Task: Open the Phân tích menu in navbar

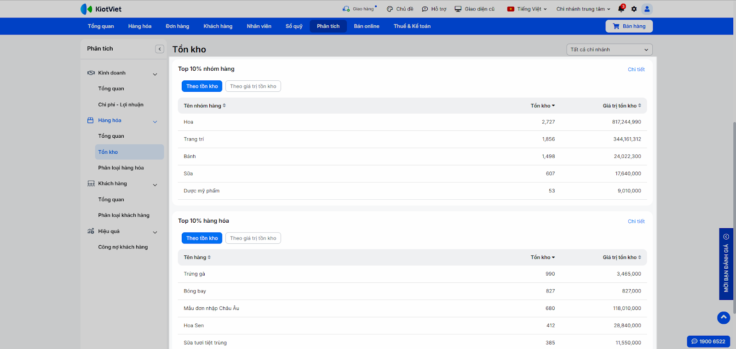Action: [x=328, y=26]
